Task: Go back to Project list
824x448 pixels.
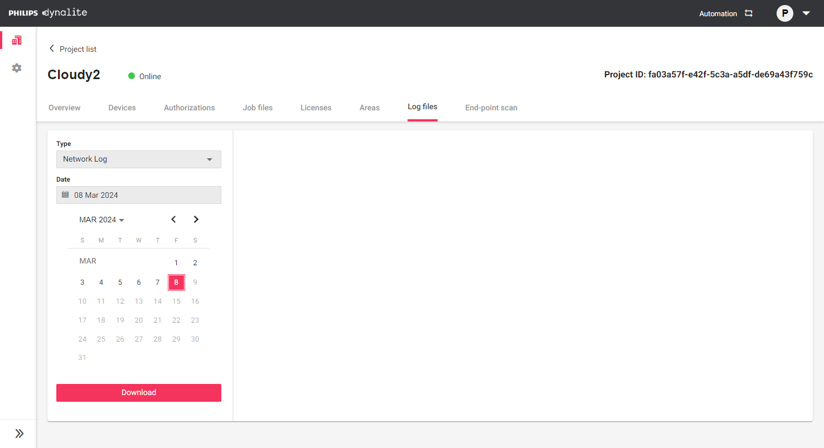Action: pyautogui.click(x=72, y=49)
